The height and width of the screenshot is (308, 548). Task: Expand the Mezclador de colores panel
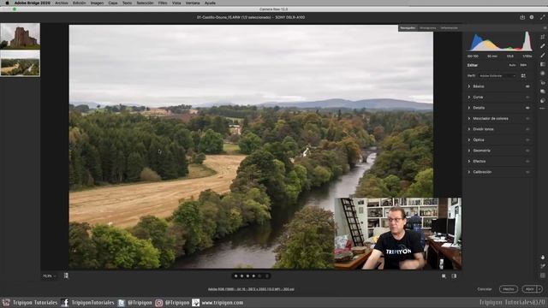click(x=469, y=118)
